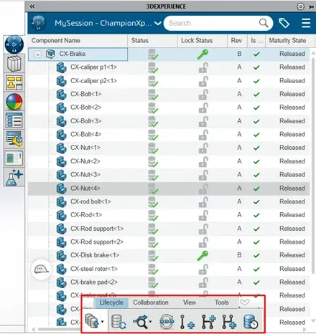316x334 pixels.
Task: Click the arrow-with-magnifier relations icon
Action: tap(140, 321)
